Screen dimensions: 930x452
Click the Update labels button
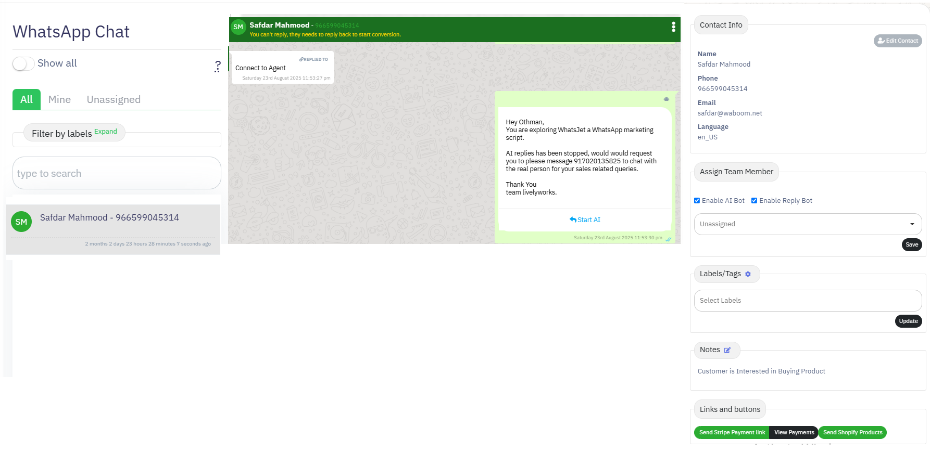point(908,321)
